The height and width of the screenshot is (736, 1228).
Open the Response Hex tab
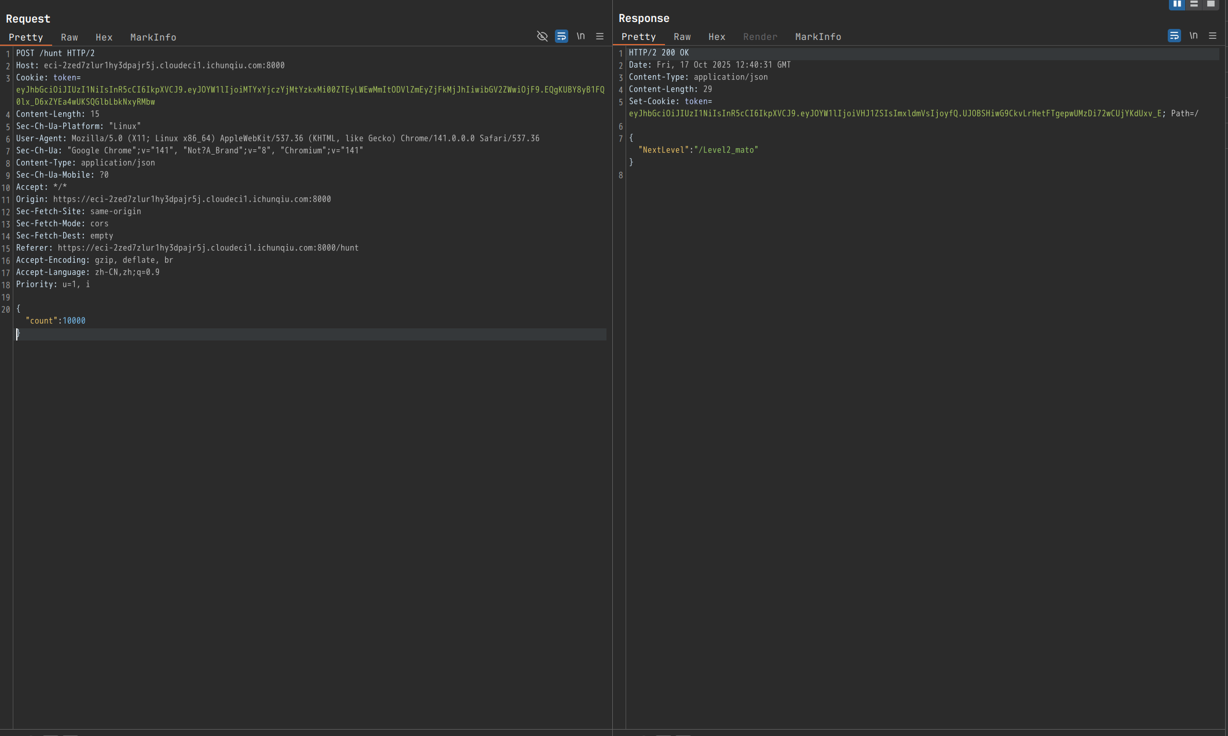point(717,36)
